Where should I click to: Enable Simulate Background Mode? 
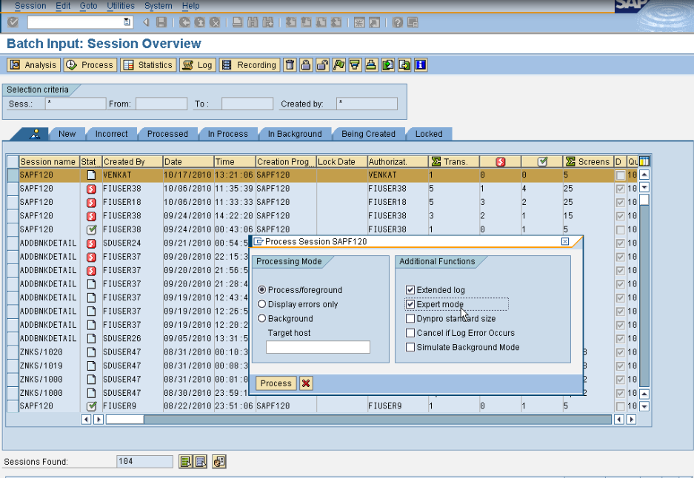pyautogui.click(x=409, y=347)
